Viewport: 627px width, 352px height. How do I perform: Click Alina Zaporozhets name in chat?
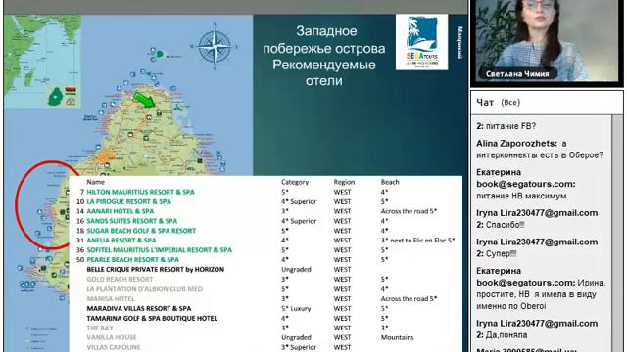click(516, 144)
